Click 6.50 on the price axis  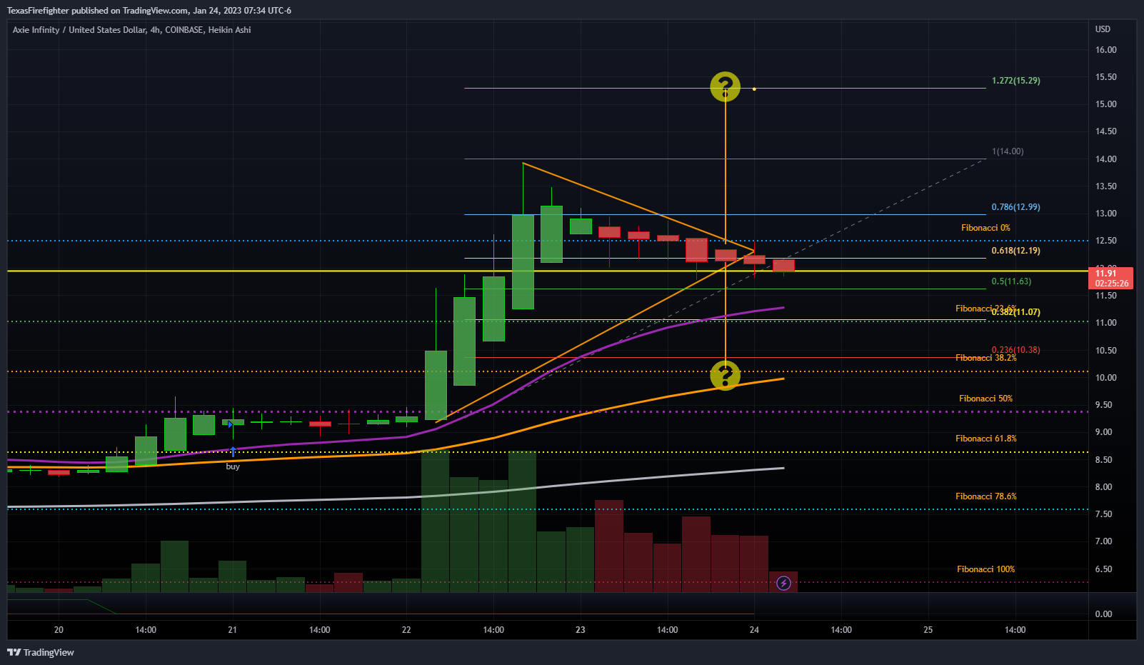tap(1104, 569)
